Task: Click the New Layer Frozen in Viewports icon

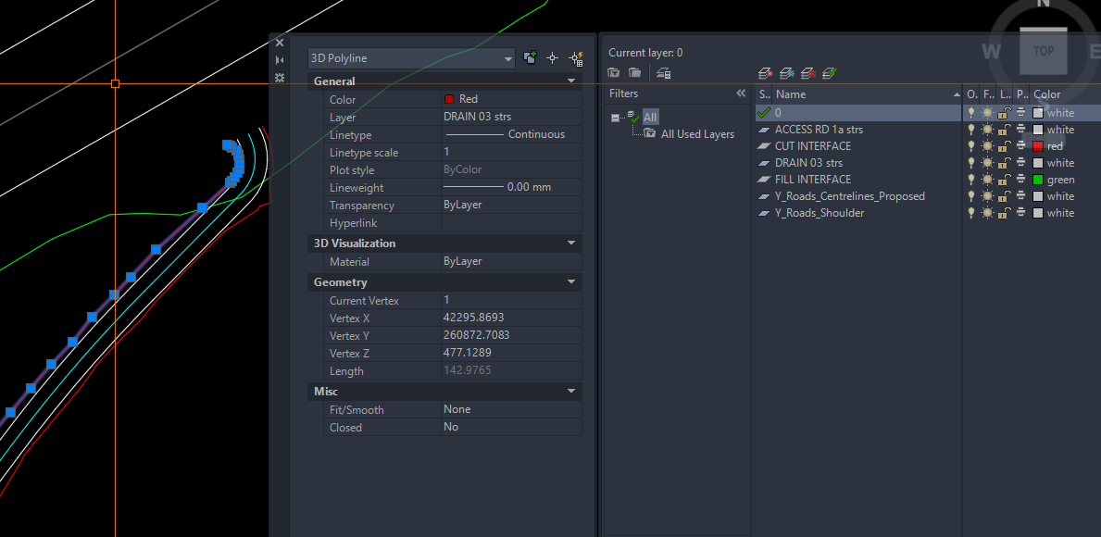Action: point(786,73)
